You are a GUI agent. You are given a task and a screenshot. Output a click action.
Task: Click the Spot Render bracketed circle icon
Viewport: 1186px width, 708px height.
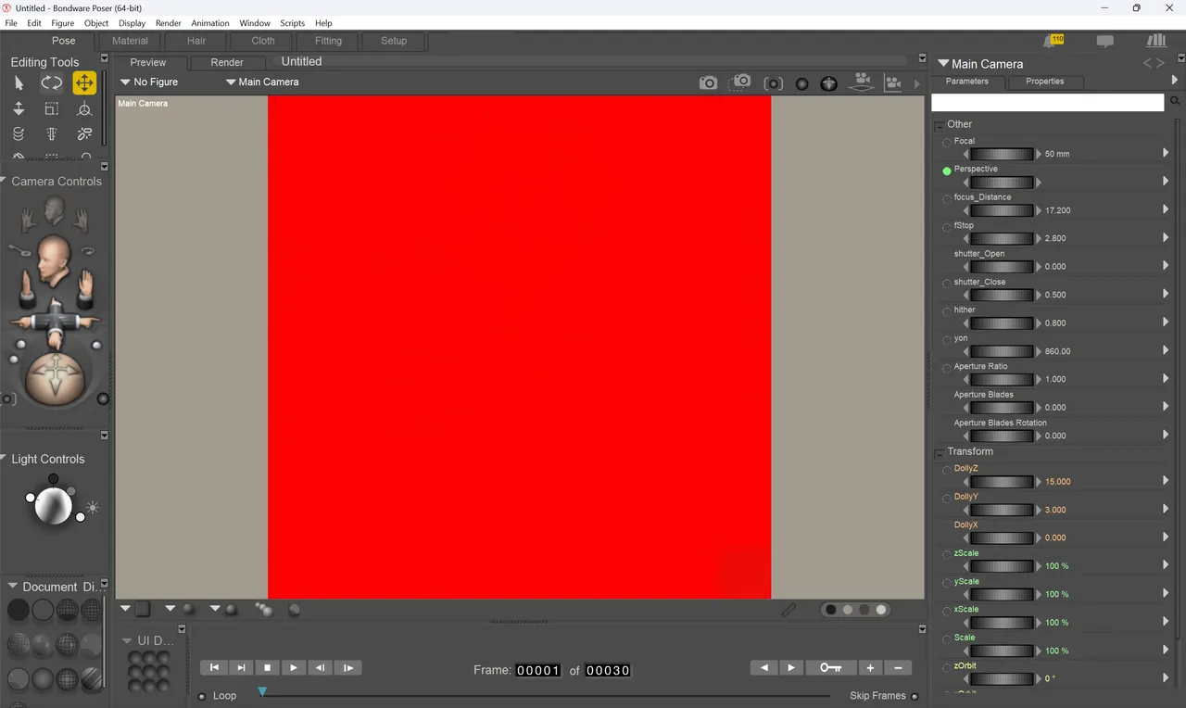tap(773, 83)
